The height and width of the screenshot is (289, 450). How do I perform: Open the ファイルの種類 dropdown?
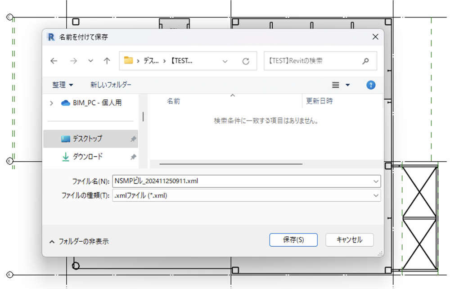click(376, 195)
